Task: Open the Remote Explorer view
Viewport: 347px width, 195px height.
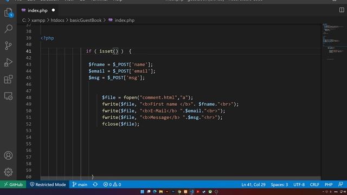Action: pos(9,96)
